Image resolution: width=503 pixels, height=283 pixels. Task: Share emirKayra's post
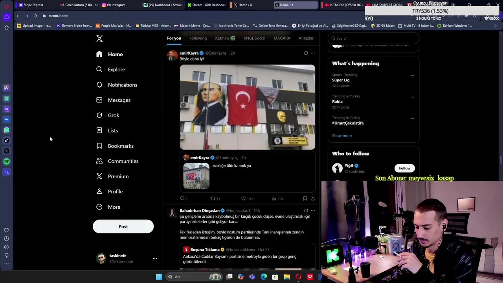pos(313,198)
